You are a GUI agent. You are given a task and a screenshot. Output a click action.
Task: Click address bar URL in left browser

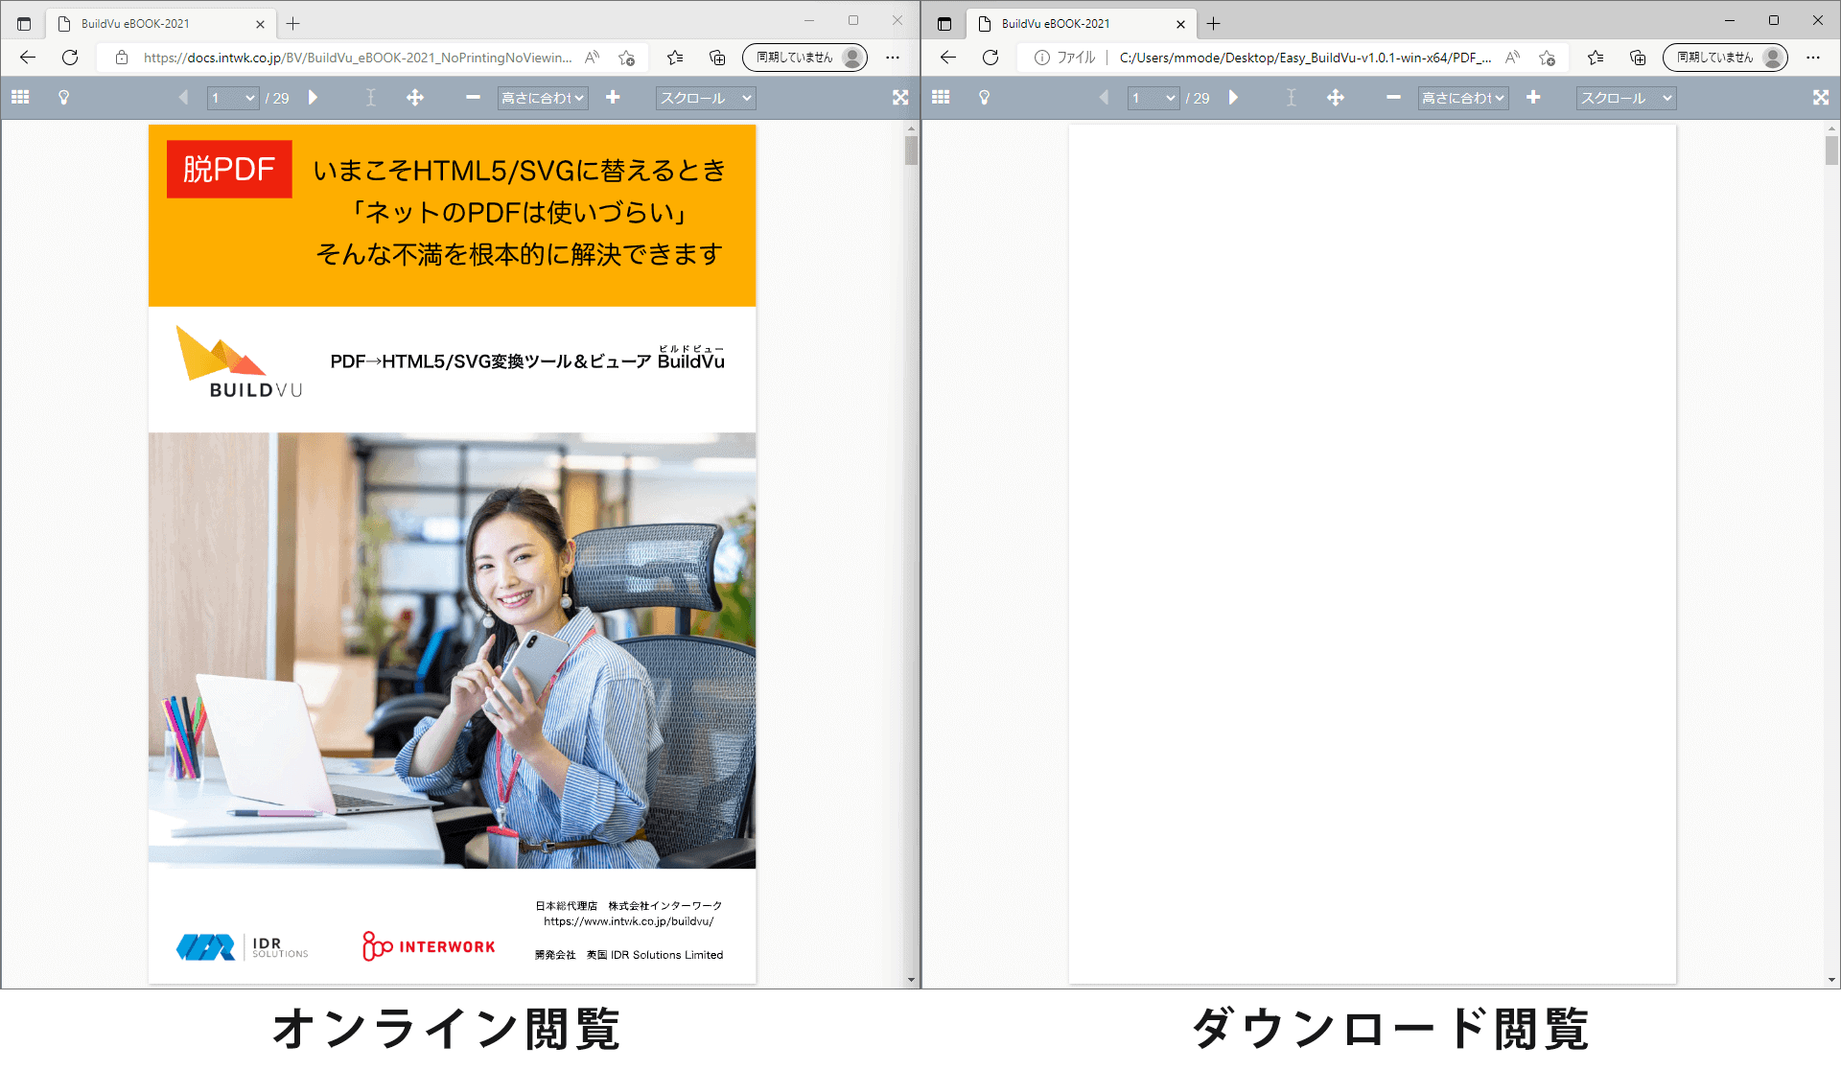coord(357,58)
